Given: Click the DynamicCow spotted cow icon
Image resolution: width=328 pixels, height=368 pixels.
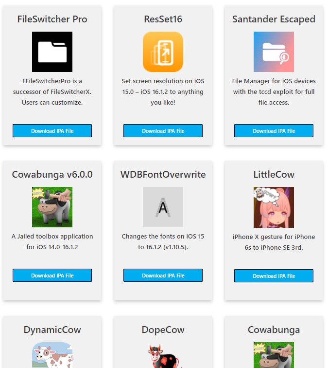Looking at the screenshot, I should click(x=52, y=355).
